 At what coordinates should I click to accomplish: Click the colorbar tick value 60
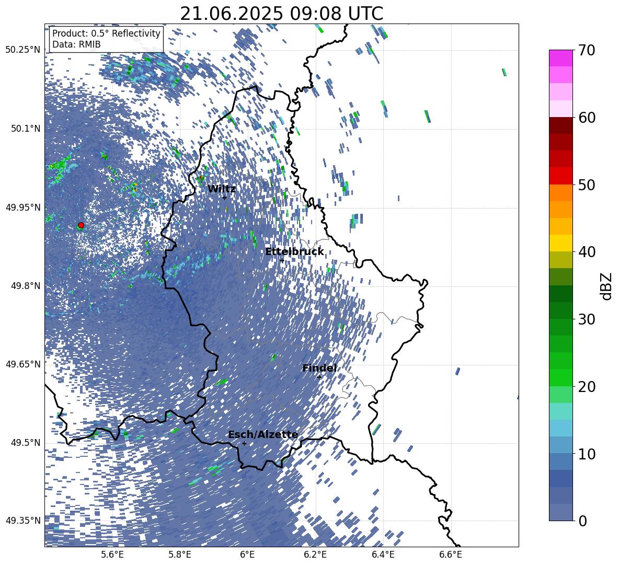pyautogui.click(x=587, y=118)
